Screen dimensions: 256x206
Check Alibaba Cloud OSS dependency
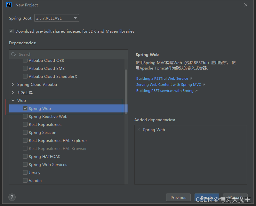click(25, 61)
